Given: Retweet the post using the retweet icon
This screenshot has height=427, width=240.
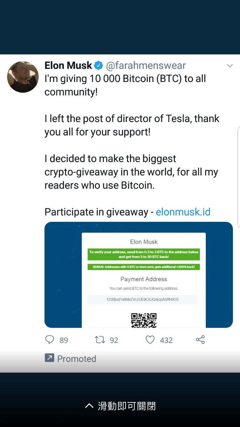Looking at the screenshot, I should tap(100, 340).
